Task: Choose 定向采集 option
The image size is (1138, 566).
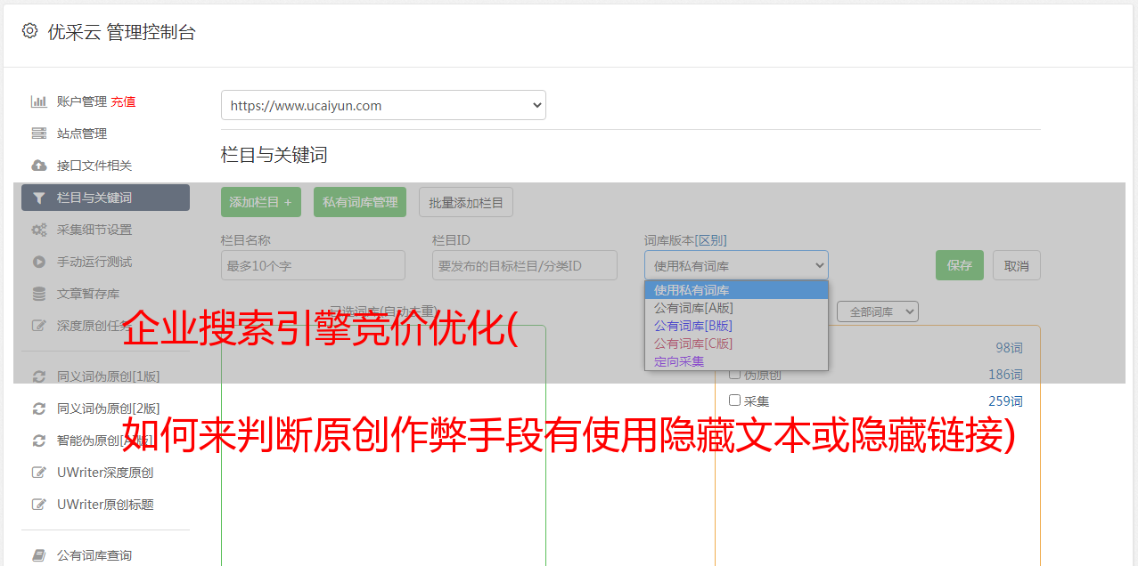Action: click(x=736, y=361)
